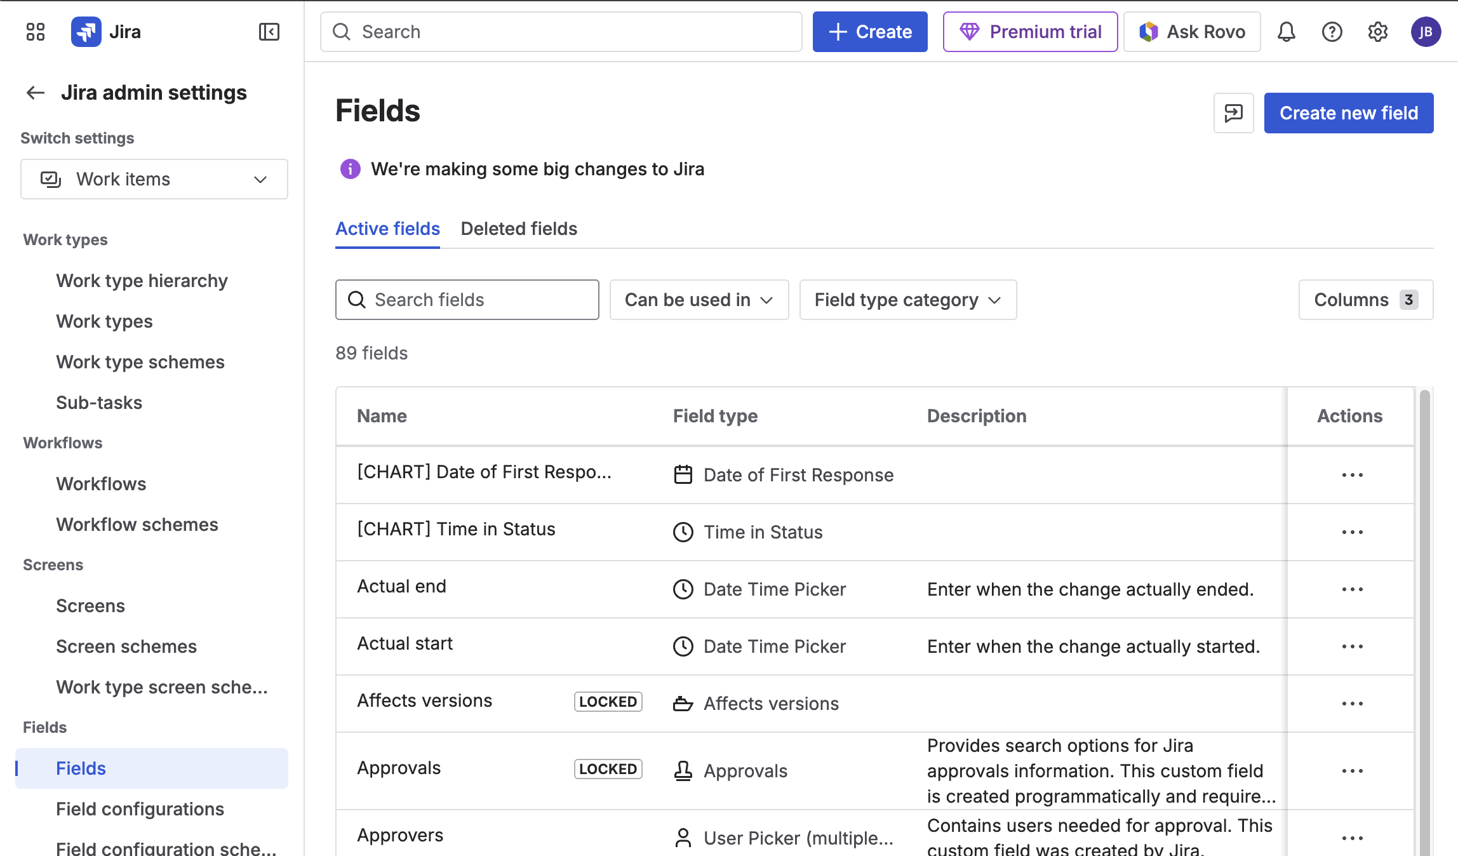1458x856 pixels.
Task: Open Jira settings gear icon
Action: point(1378,31)
